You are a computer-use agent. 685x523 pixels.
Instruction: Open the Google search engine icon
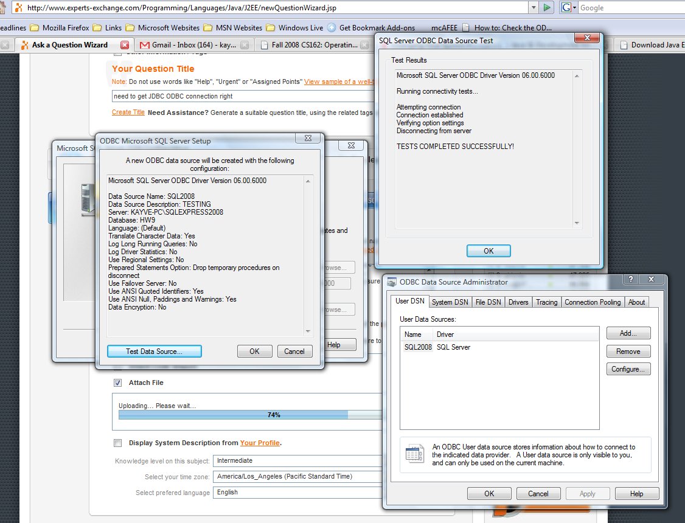point(566,7)
